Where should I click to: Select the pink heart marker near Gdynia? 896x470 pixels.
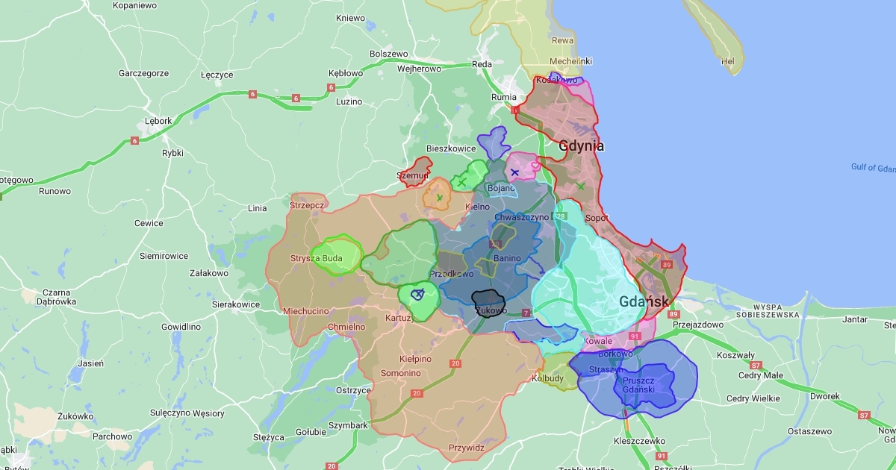point(536,166)
